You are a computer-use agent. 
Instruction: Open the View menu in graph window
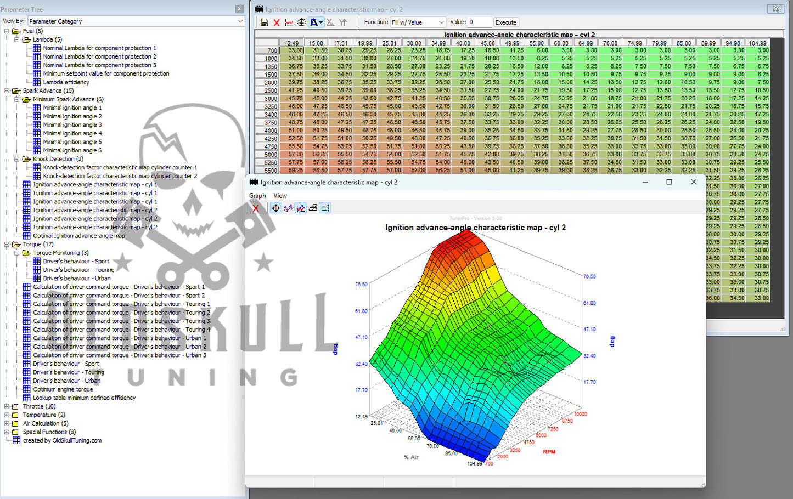[x=280, y=196]
